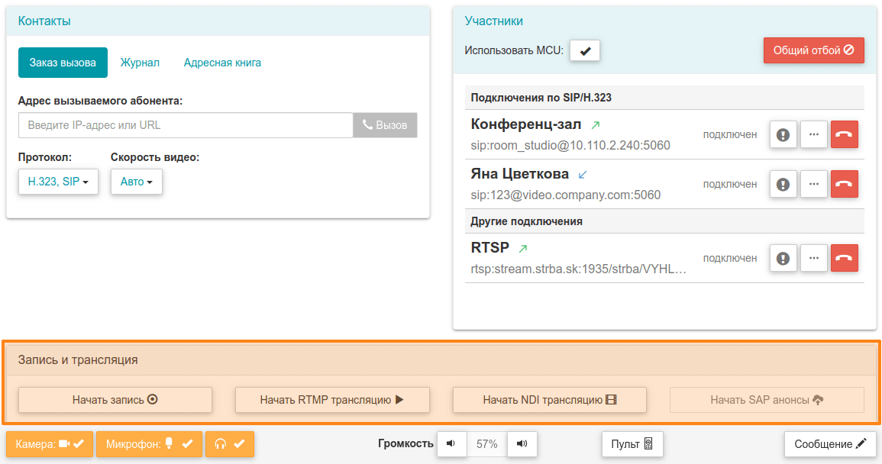Screen dimensions: 882x464
Task: Click the Яна Цветкова participant name
Action: click(519, 174)
